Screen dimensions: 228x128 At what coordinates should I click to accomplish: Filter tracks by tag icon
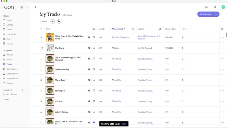point(59,21)
